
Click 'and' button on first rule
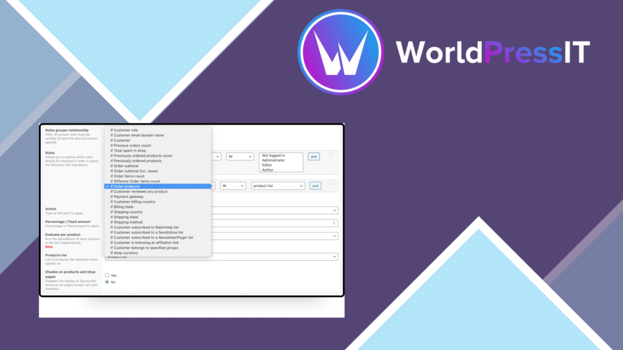[x=314, y=157]
